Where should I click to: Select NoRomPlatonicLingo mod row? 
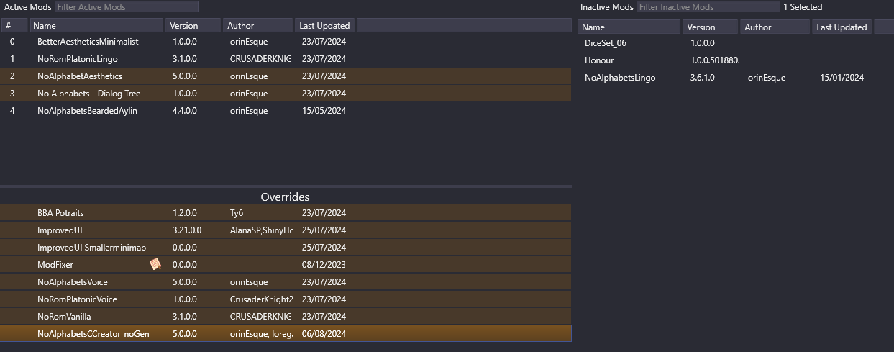286,59
